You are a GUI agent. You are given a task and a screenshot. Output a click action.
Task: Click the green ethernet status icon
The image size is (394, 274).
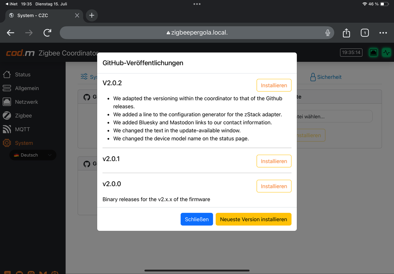(x=374, y=52)
